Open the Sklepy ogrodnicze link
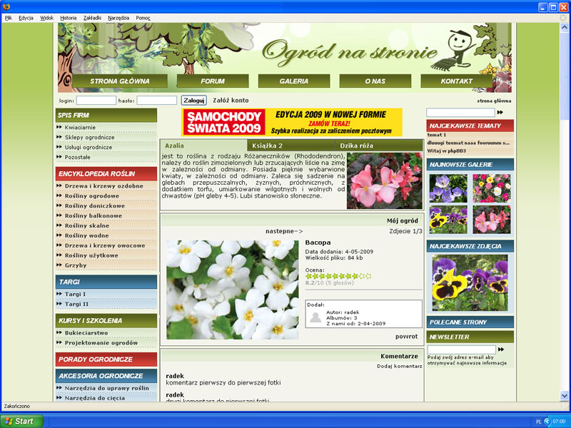Viewport: 571px width, 428px height. point(90,137)
